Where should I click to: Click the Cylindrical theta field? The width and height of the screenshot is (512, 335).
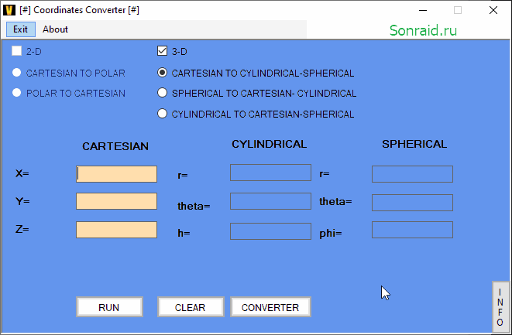point(270,201)
